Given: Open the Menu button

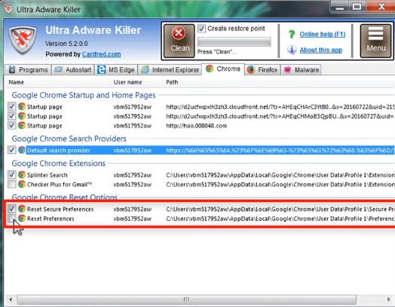Looking at the screenshot, I should point(375,41).
